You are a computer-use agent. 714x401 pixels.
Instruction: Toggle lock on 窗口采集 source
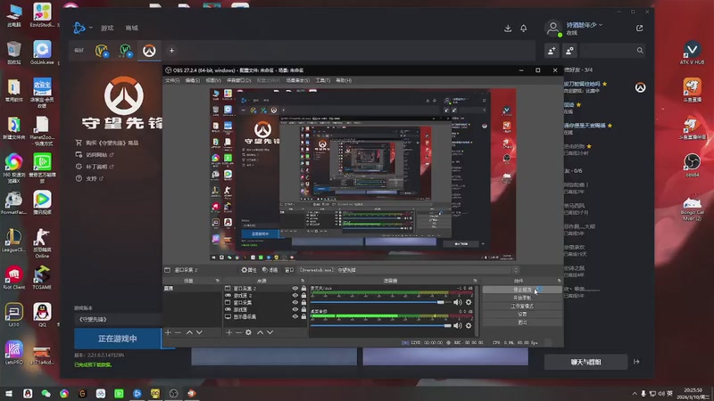tap(303, 302)
